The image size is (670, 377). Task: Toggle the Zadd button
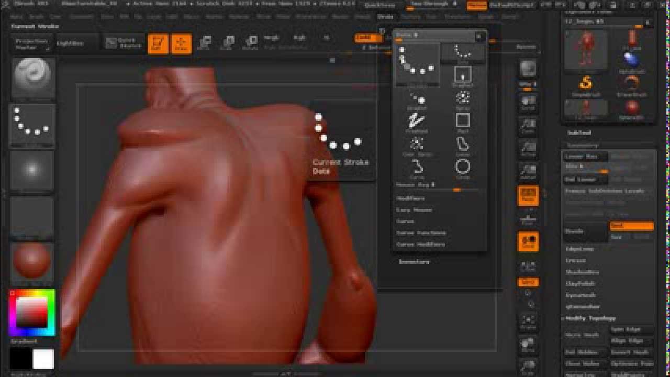click(368, 38)
